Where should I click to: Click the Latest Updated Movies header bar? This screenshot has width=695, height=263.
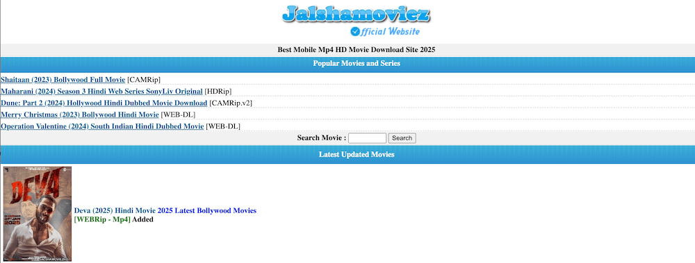pos(347,155)
